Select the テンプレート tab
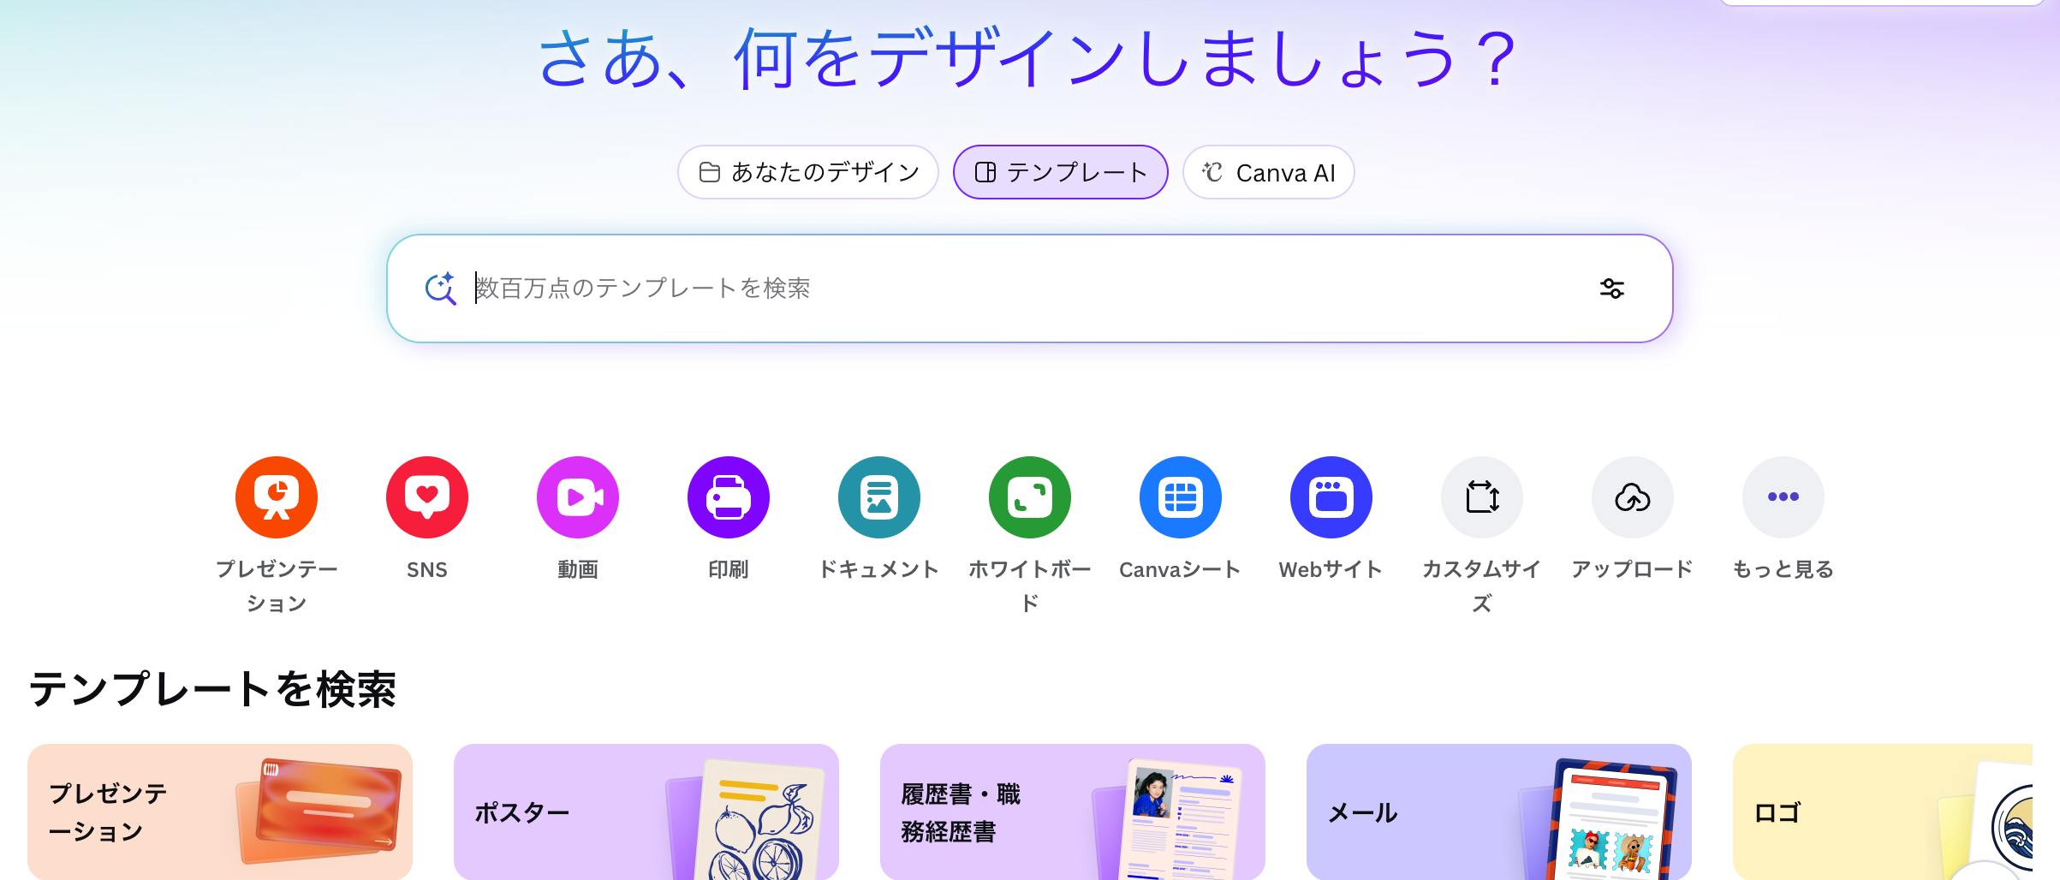Image resolution: width=2060 pixels, height=880 pixels. pos(1060,173)
